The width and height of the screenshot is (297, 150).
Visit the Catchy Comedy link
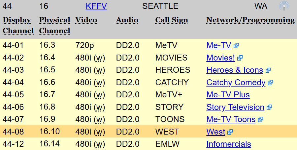point(236,83)
